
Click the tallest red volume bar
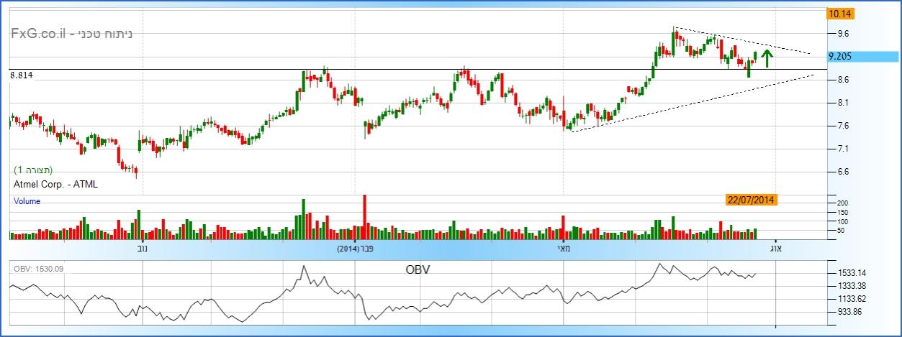tap(364, 216)
